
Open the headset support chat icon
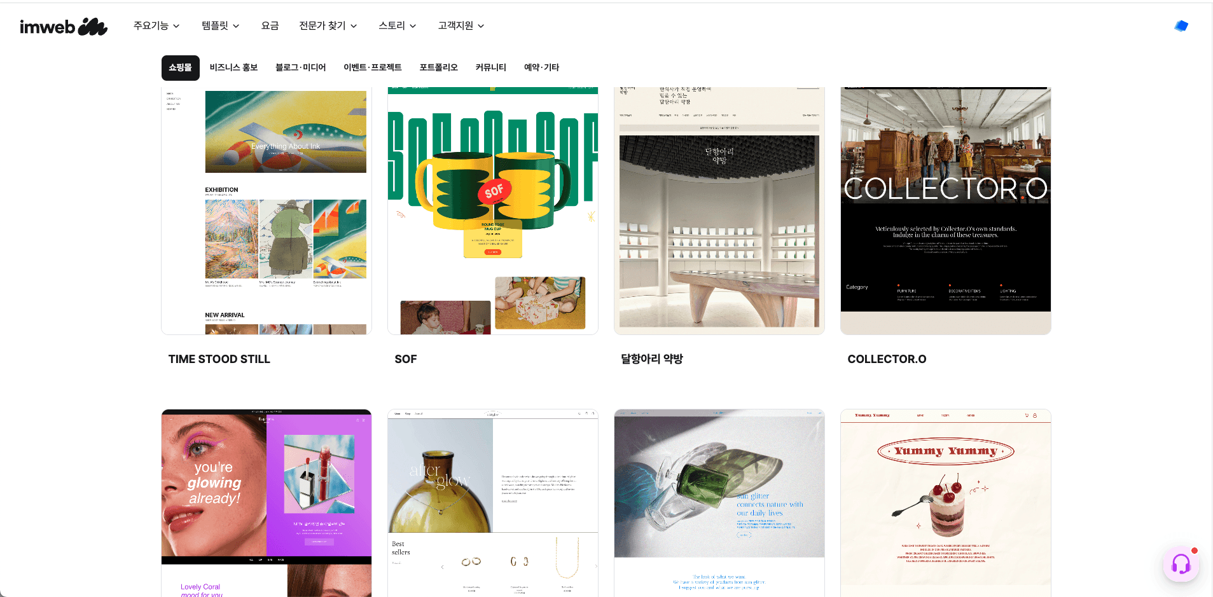(1181, 564)
